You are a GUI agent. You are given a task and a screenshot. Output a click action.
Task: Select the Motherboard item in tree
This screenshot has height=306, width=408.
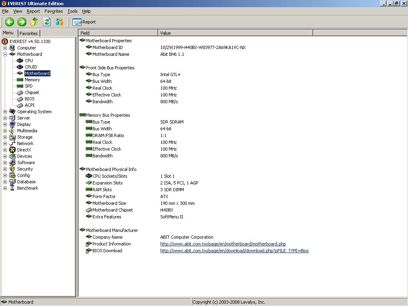[x=37, y=73]
